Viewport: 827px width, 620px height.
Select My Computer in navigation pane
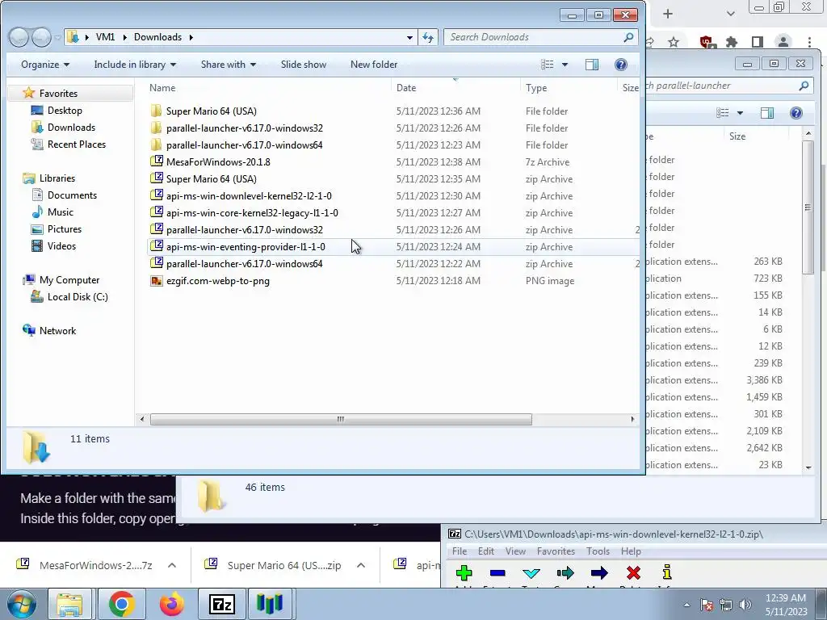(x=69, y=280)
